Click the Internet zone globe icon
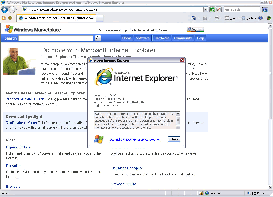The width and height of the screenshot is (273, 197). pyautogui.click(x=207, y=193)
